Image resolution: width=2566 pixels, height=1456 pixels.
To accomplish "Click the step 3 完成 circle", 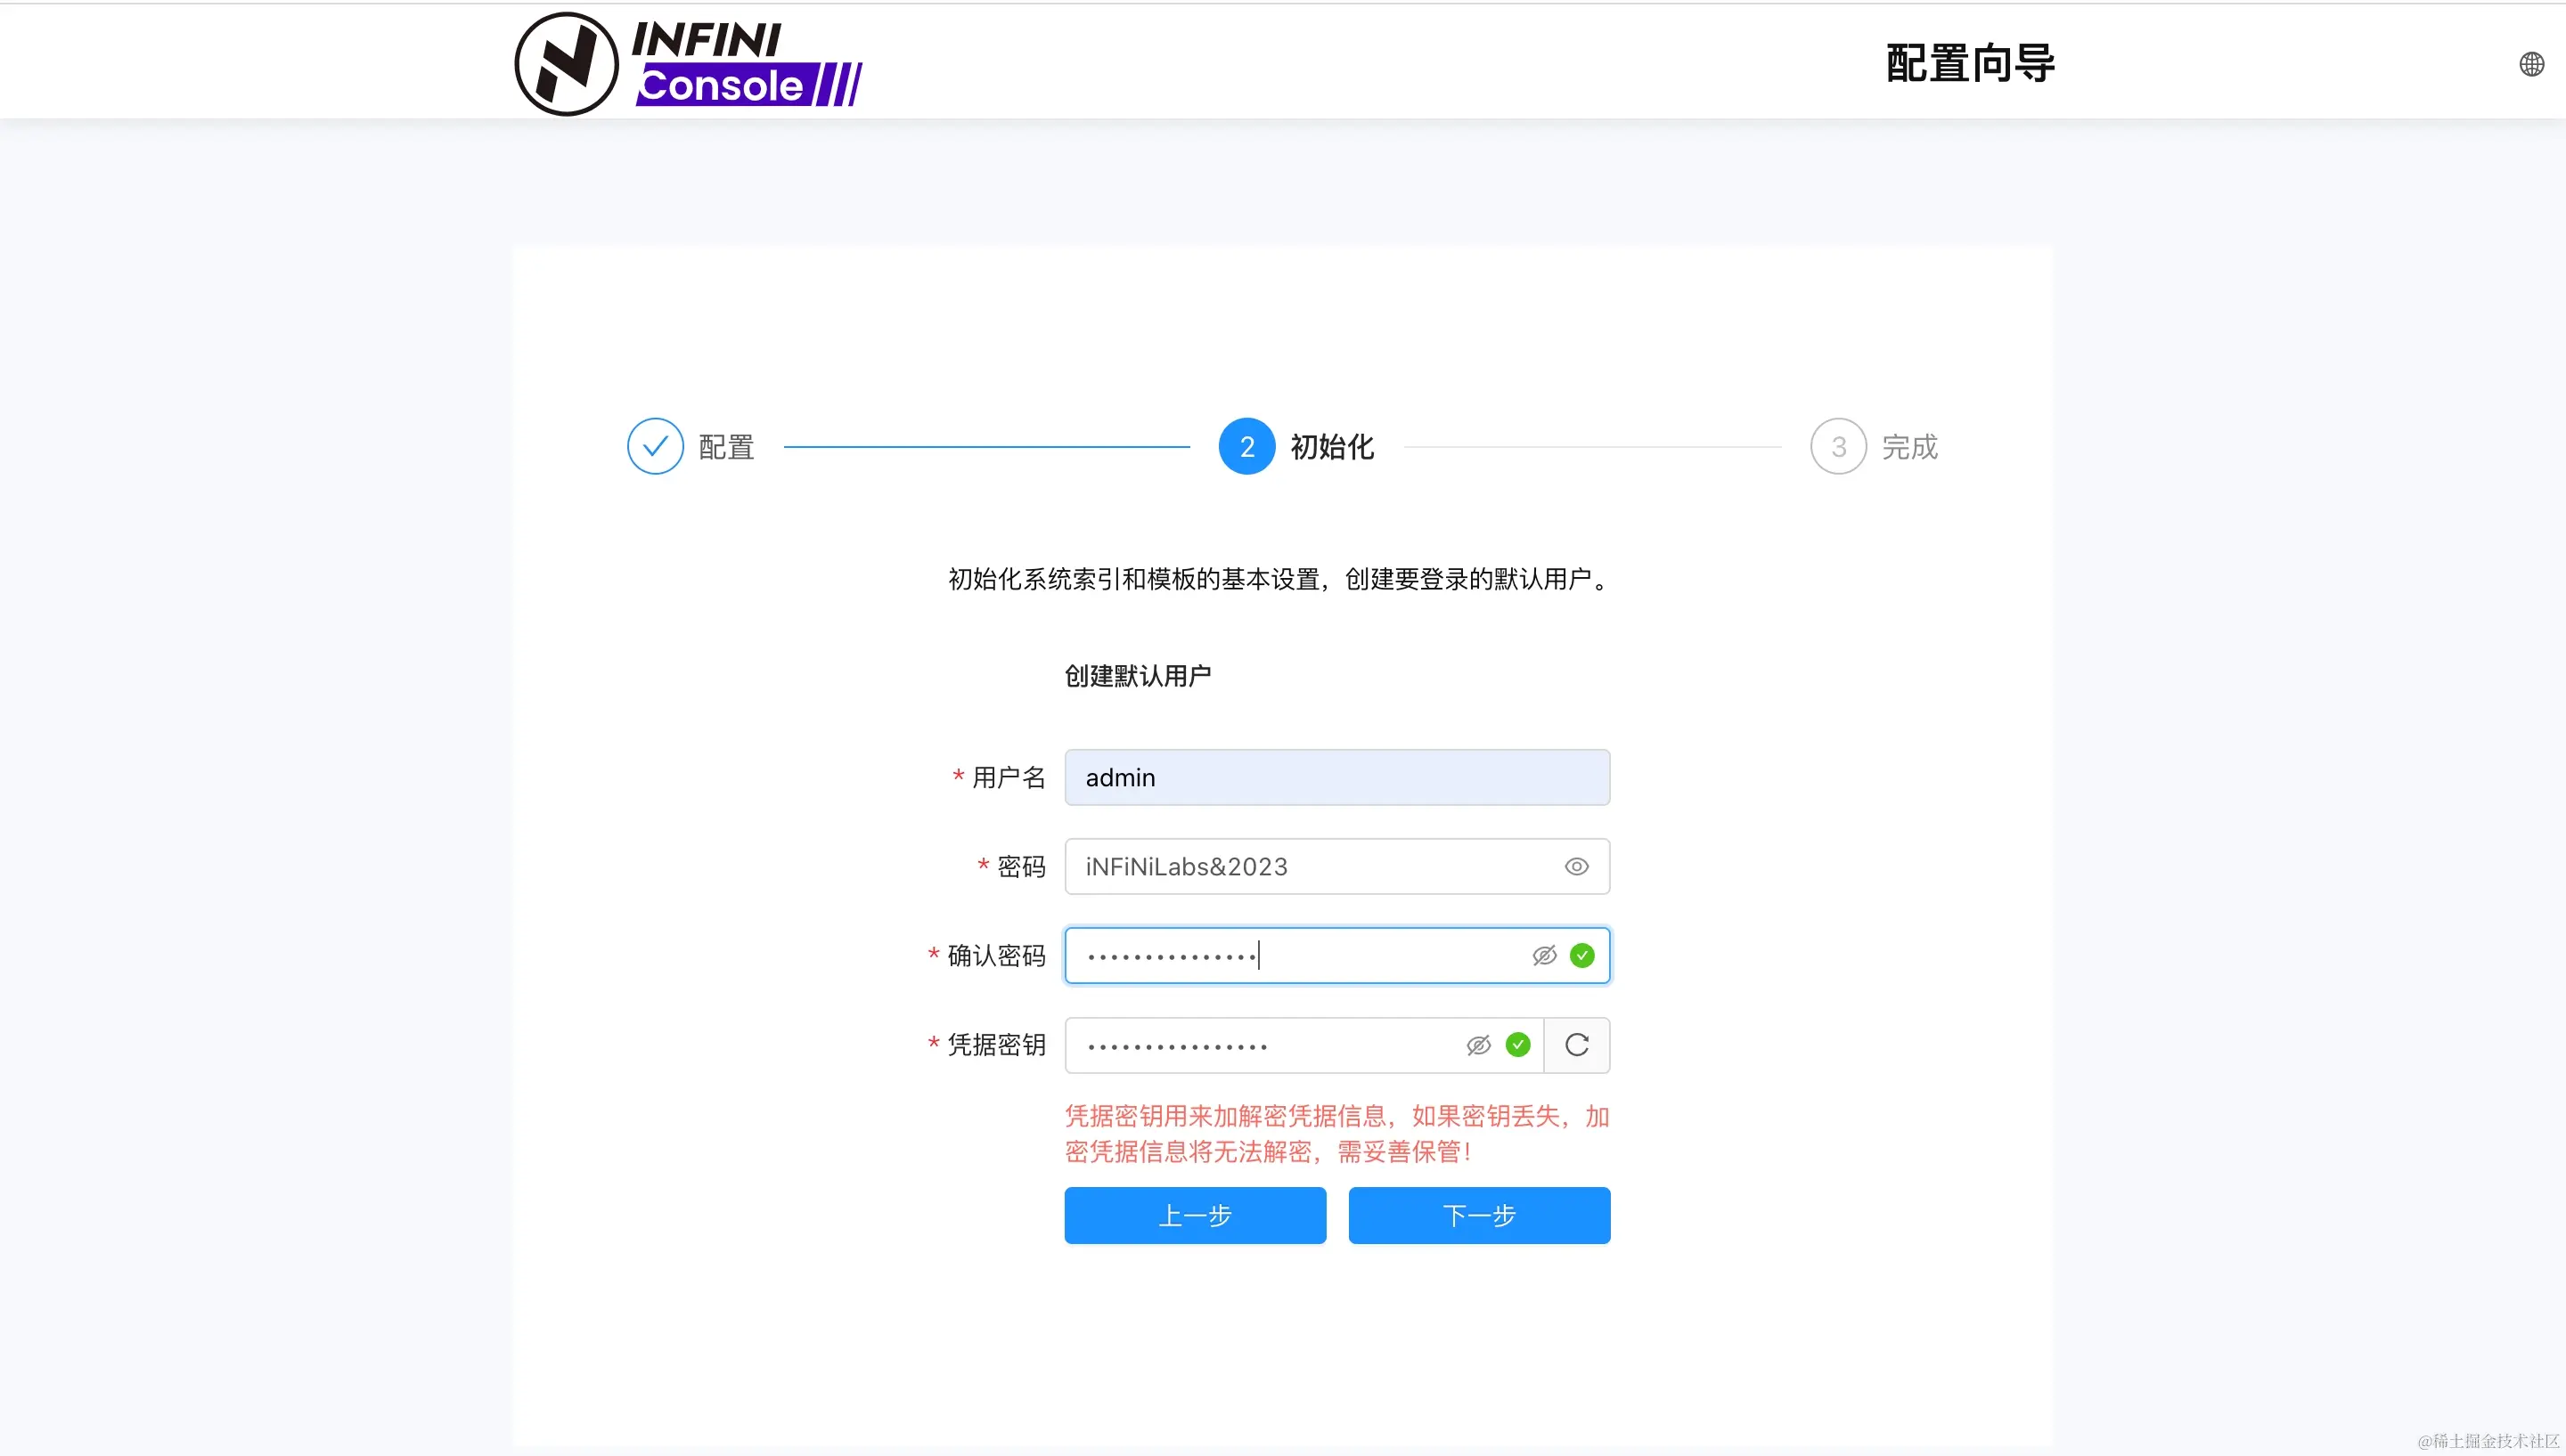I will click(x=1838, y=446).
